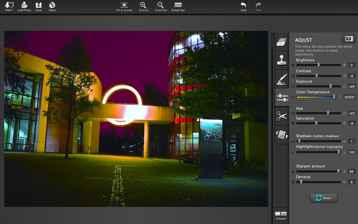Zoom out of the photo
This screenshot has width=358, height=224.
tap(161, 5)
